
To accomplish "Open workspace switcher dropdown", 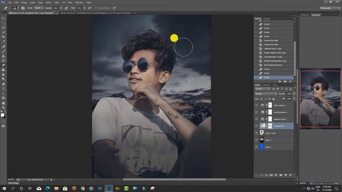I will point(330,8).
